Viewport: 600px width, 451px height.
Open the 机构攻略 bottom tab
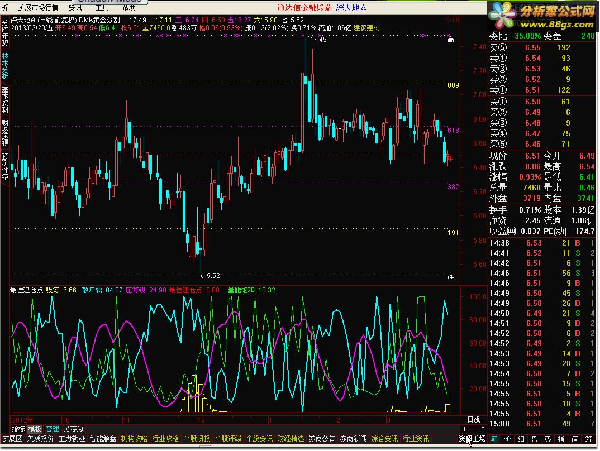coord(134,439)
